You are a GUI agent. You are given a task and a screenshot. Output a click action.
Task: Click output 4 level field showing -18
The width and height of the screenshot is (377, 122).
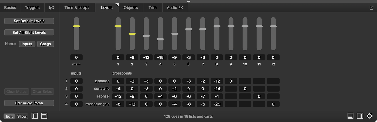[x=160, y=57]
